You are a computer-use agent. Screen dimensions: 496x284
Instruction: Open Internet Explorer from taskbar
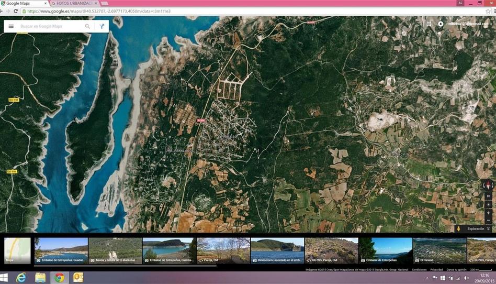pyautogui.click(x=22, y=278)
